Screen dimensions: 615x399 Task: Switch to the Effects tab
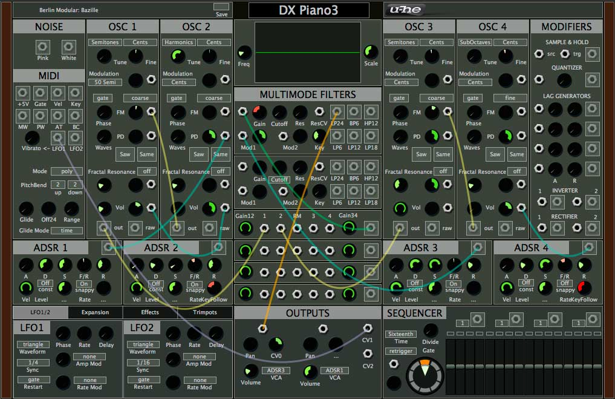[x=150, y=312]
